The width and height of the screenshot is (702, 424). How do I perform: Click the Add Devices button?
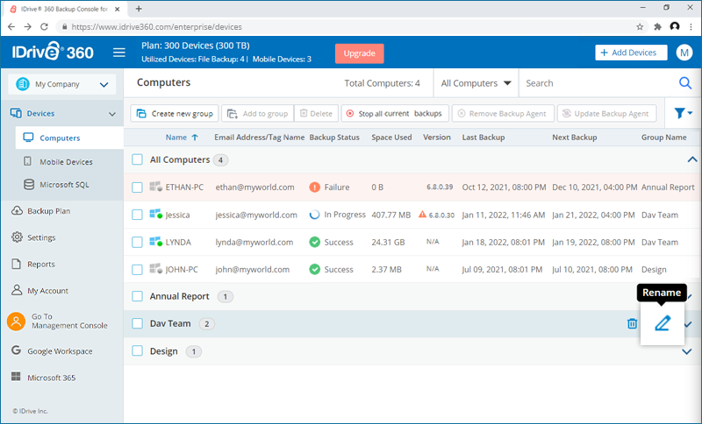pyautogui.click(x=631, y=53)
